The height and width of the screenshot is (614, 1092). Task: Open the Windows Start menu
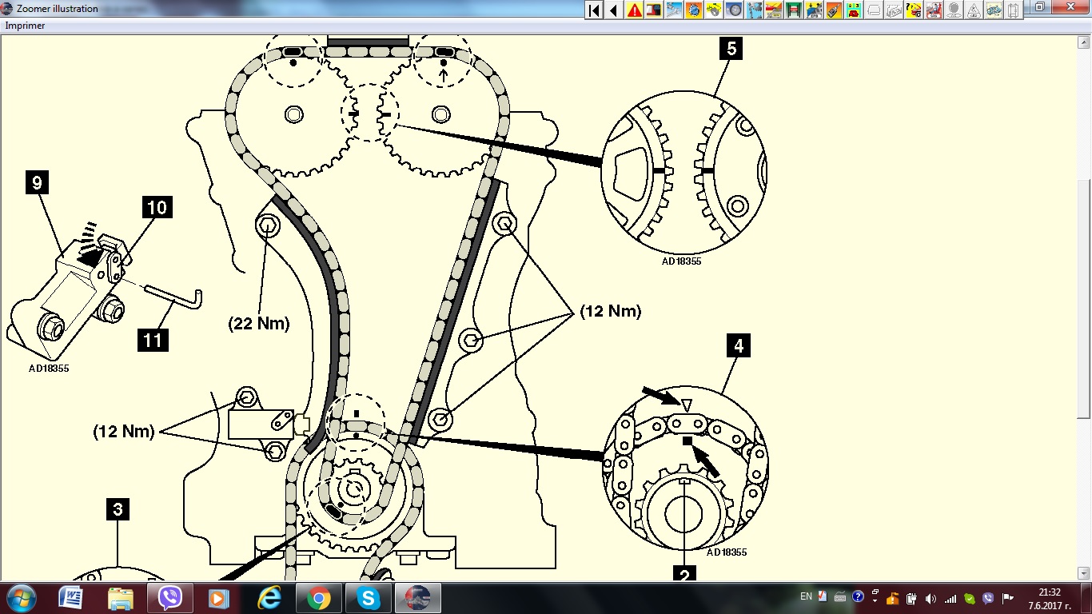coord(20,598)
